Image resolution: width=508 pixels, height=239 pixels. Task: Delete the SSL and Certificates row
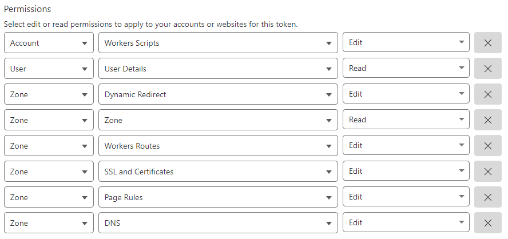[487, 172]
